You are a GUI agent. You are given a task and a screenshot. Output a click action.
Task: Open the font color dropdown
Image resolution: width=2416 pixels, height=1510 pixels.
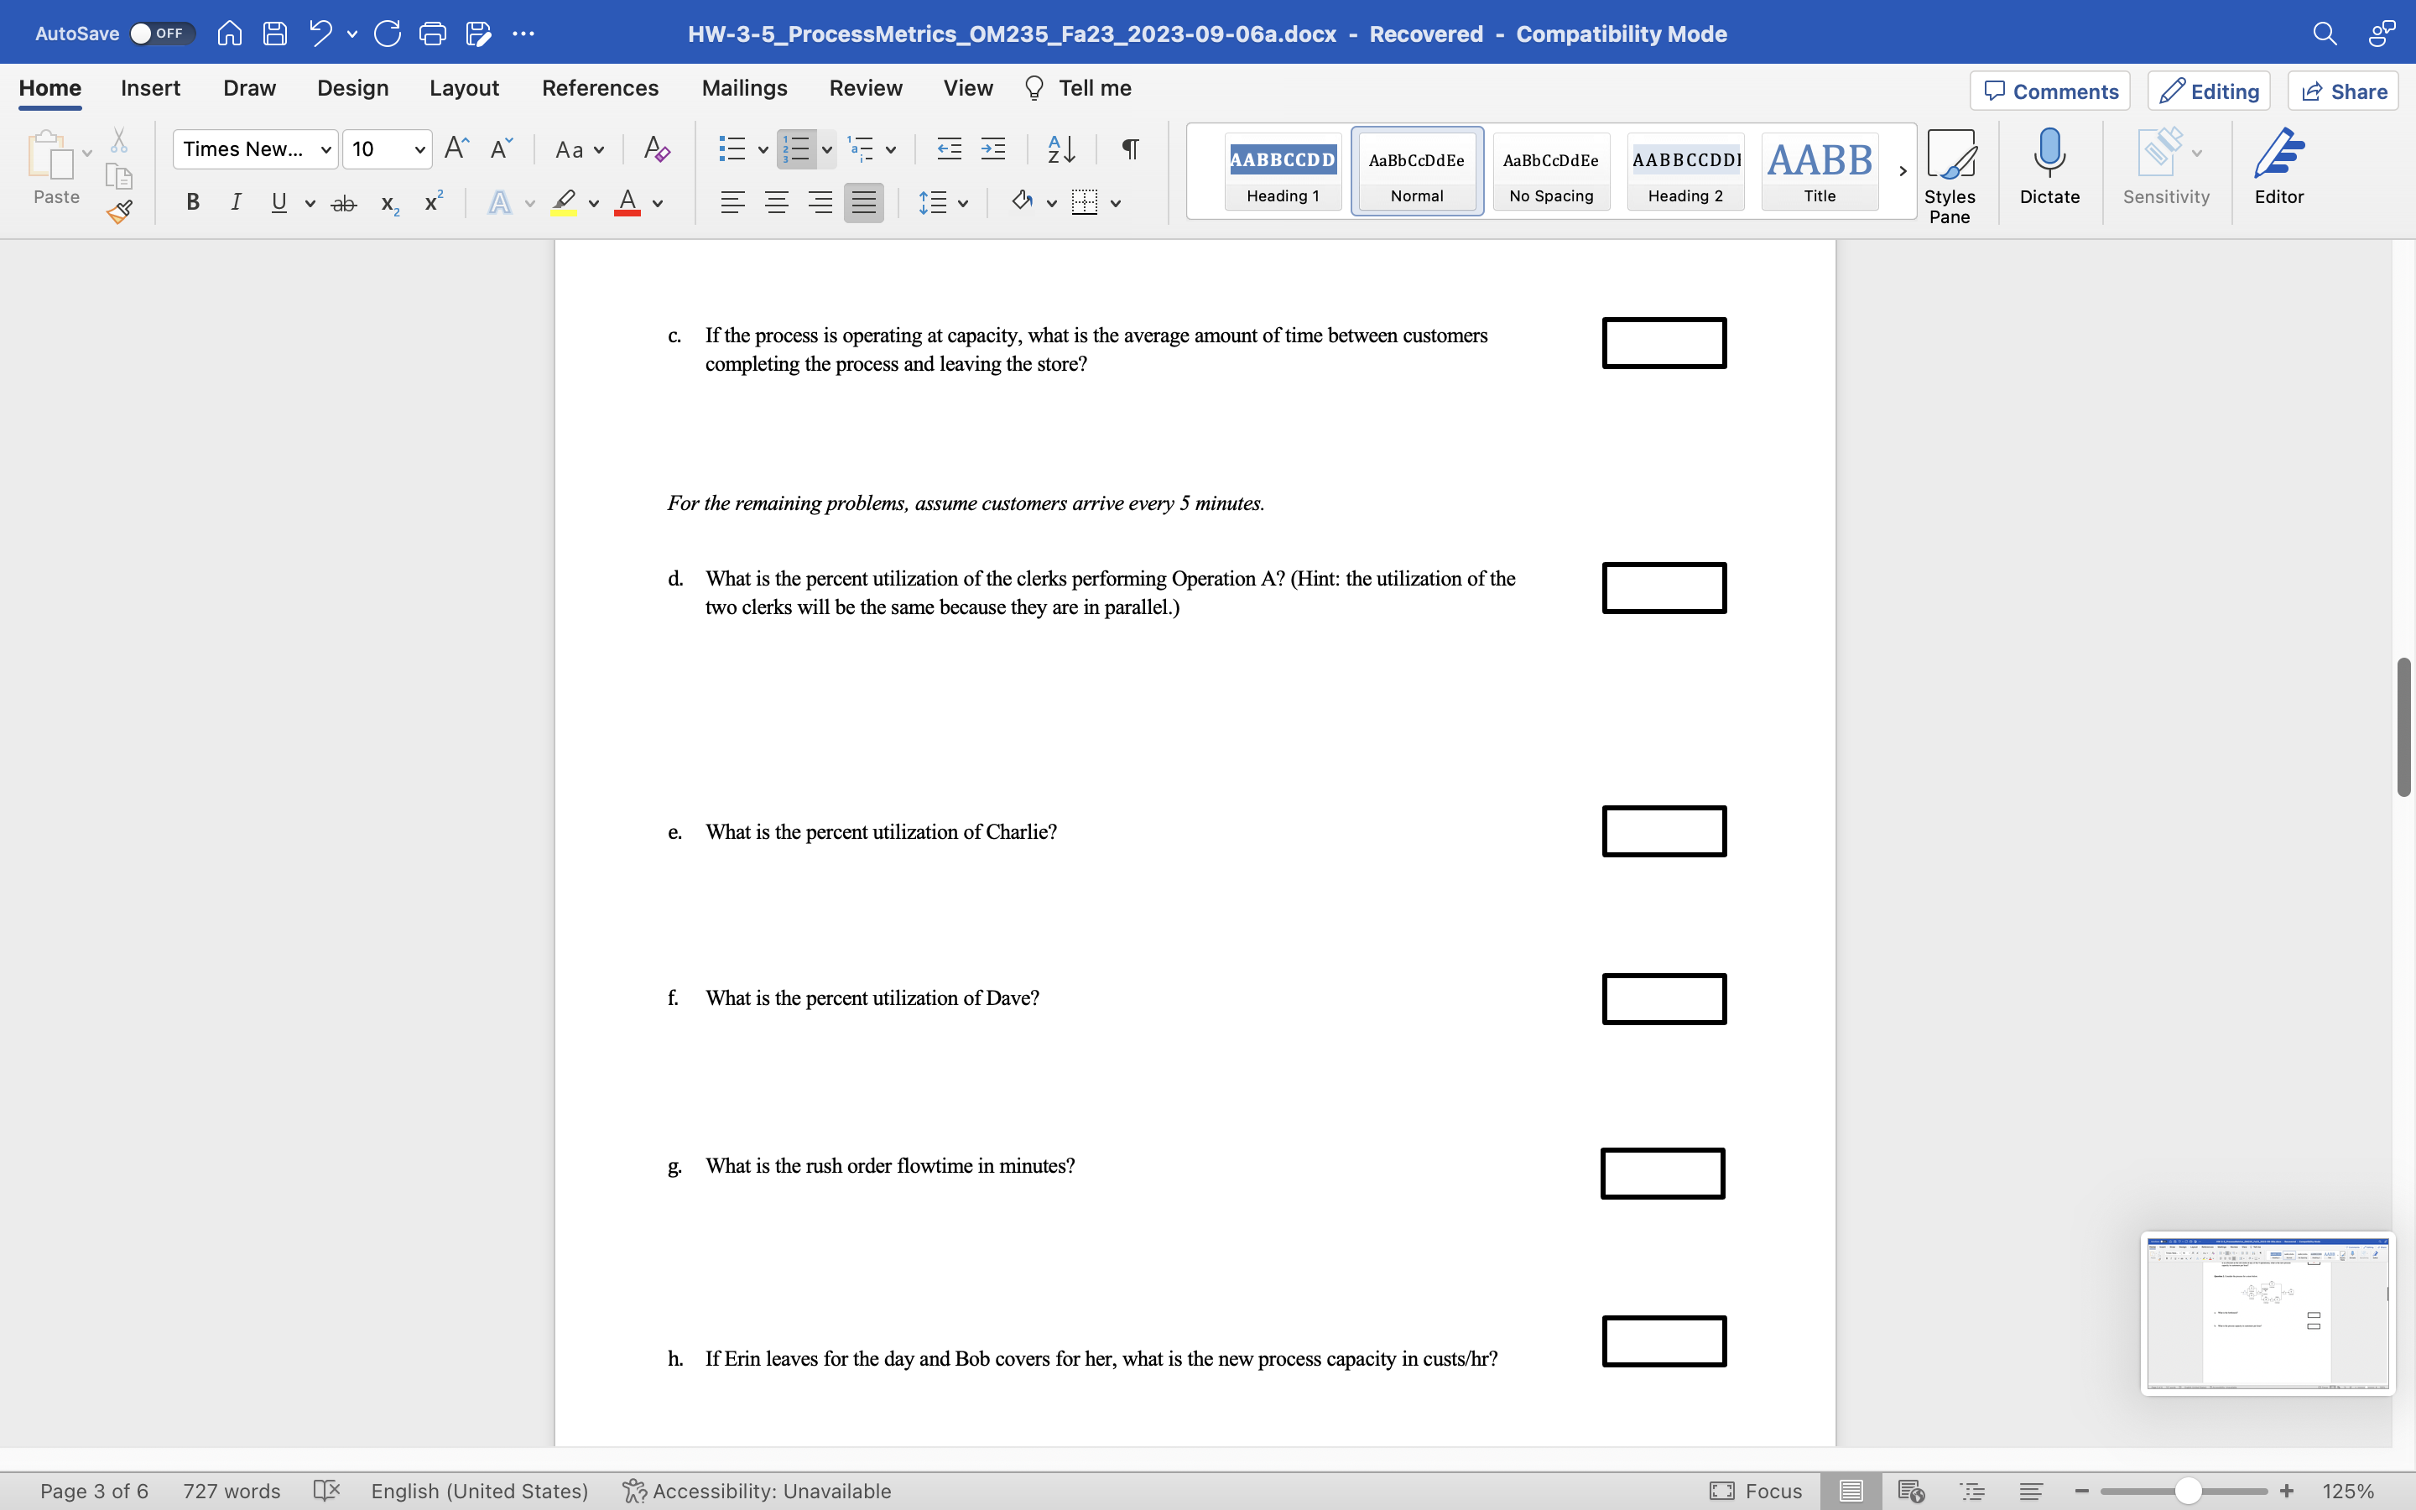click(658, 204)
